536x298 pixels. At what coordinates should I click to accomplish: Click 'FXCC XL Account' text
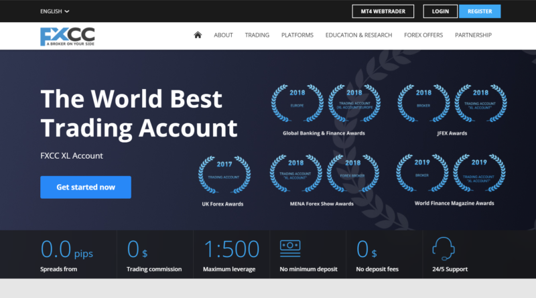coord(72,156)
